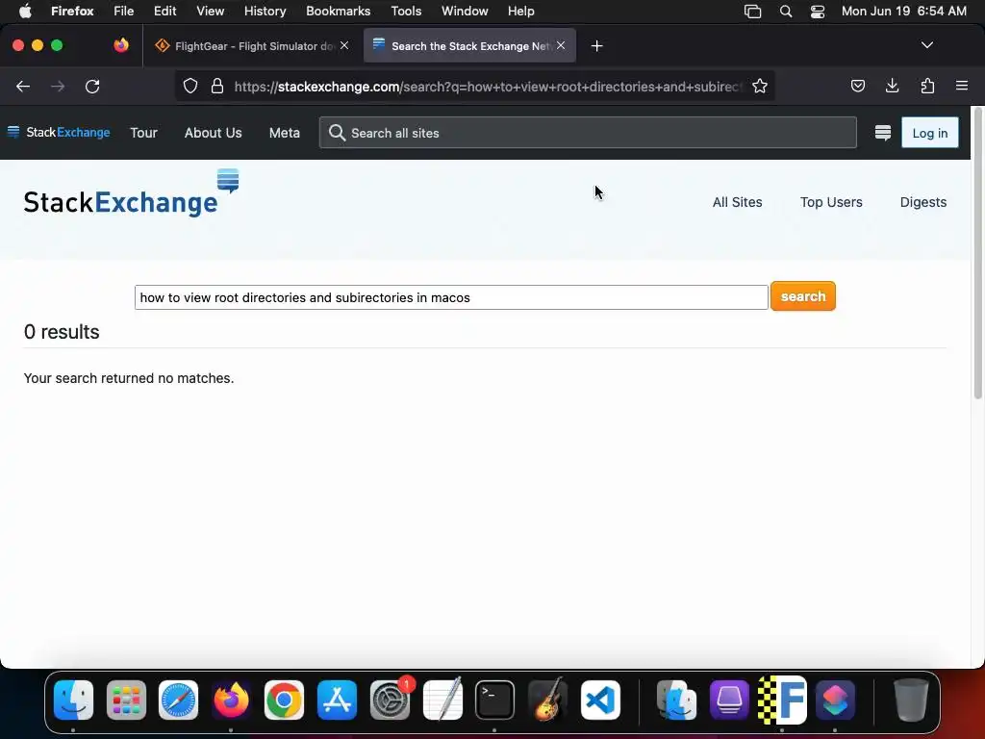The height and width of the screenshot is (739, 985).
Task: Open System Settings from the Dock
Action: 390,700
